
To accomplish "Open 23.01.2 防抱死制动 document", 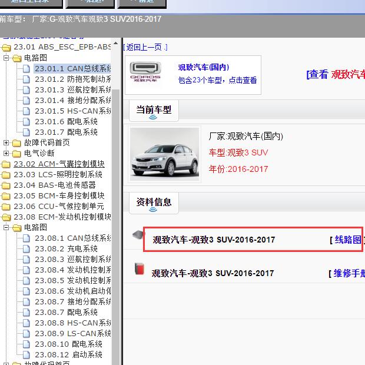I will tap(72, 79).
